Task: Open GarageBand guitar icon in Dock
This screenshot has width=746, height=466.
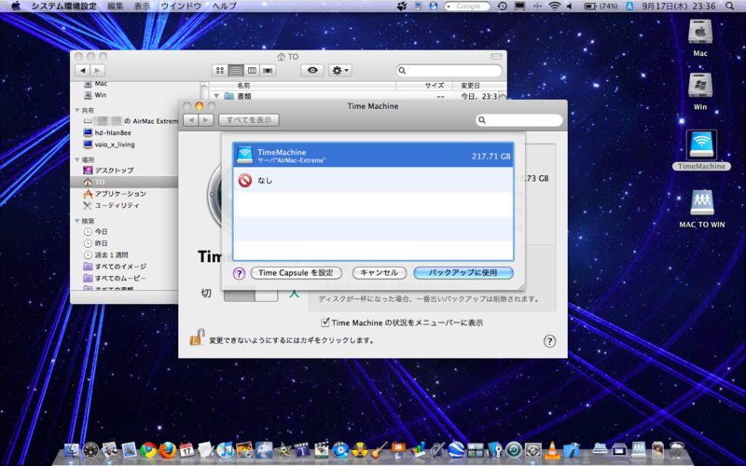Action: click(x=379, y=449)
